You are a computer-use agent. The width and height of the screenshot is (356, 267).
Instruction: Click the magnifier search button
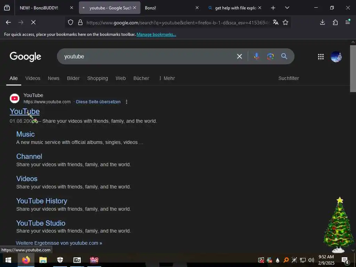[x=284, y=56]
